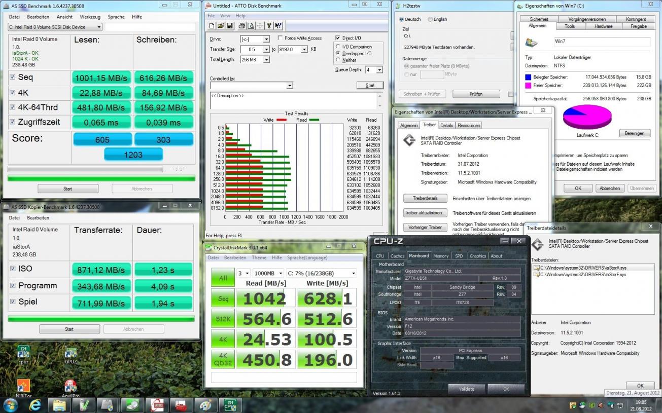
Task: Open the Werkzeug menu in AS SSD Benchmark
Action: [x=90, y=17]
